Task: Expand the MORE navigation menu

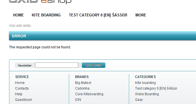Action: point(141,15)
